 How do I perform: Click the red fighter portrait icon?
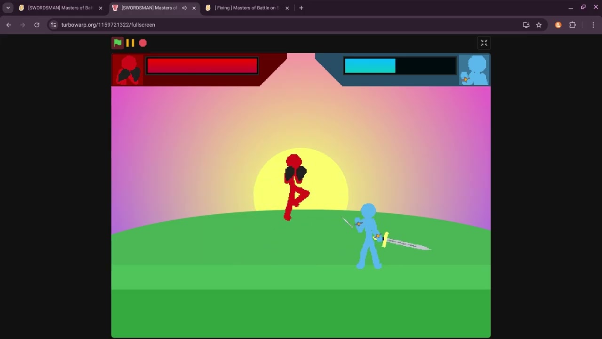[128, 70]
